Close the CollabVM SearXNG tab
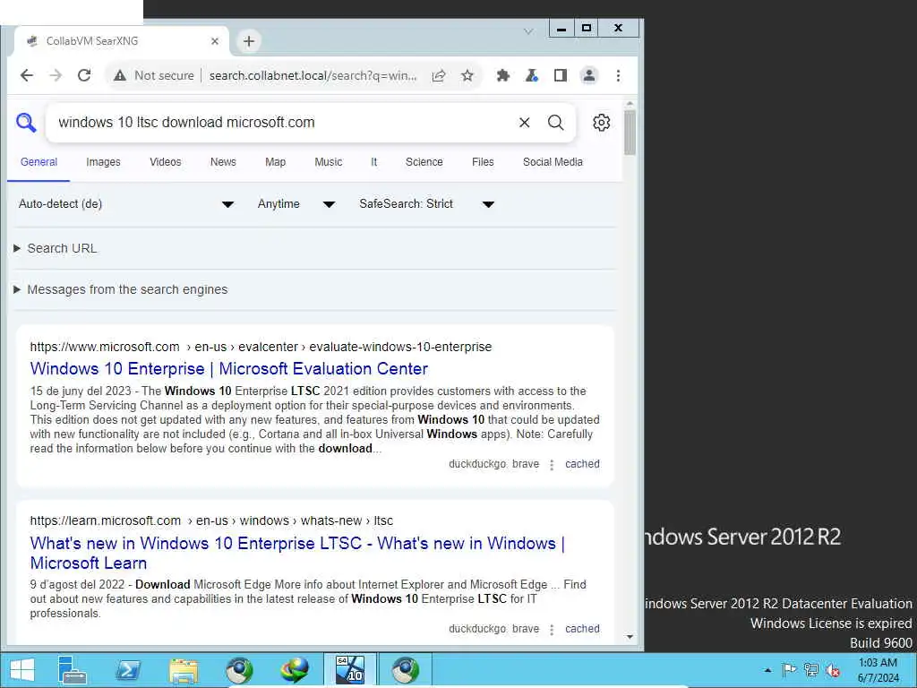The height and width of the screenshot is (688, 917). click(215, 41)
